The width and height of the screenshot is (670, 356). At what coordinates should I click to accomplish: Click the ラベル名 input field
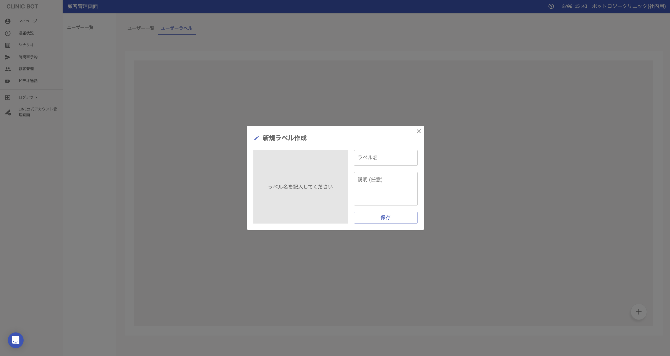[x=385, y=158]
